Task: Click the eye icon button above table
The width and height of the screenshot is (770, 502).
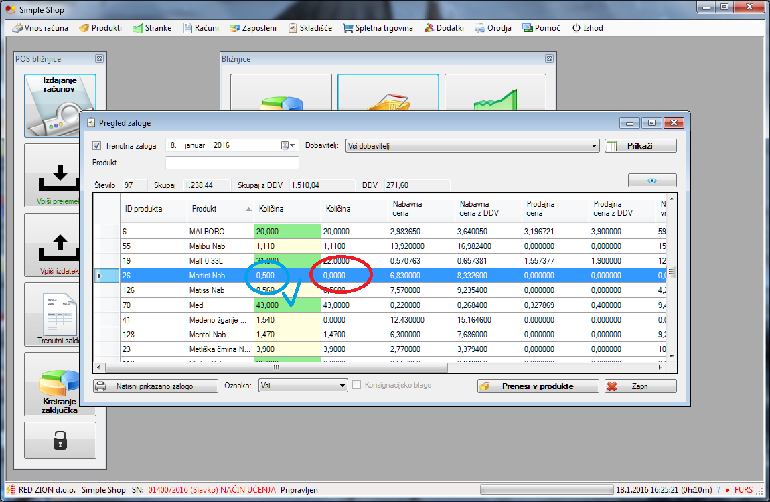Action: tap(651, 181)
